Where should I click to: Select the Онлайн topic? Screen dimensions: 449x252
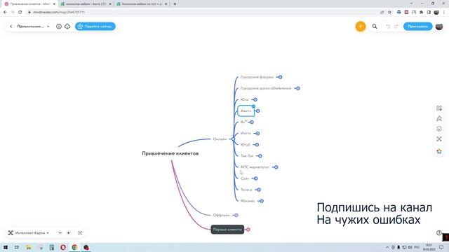point(220,139)
